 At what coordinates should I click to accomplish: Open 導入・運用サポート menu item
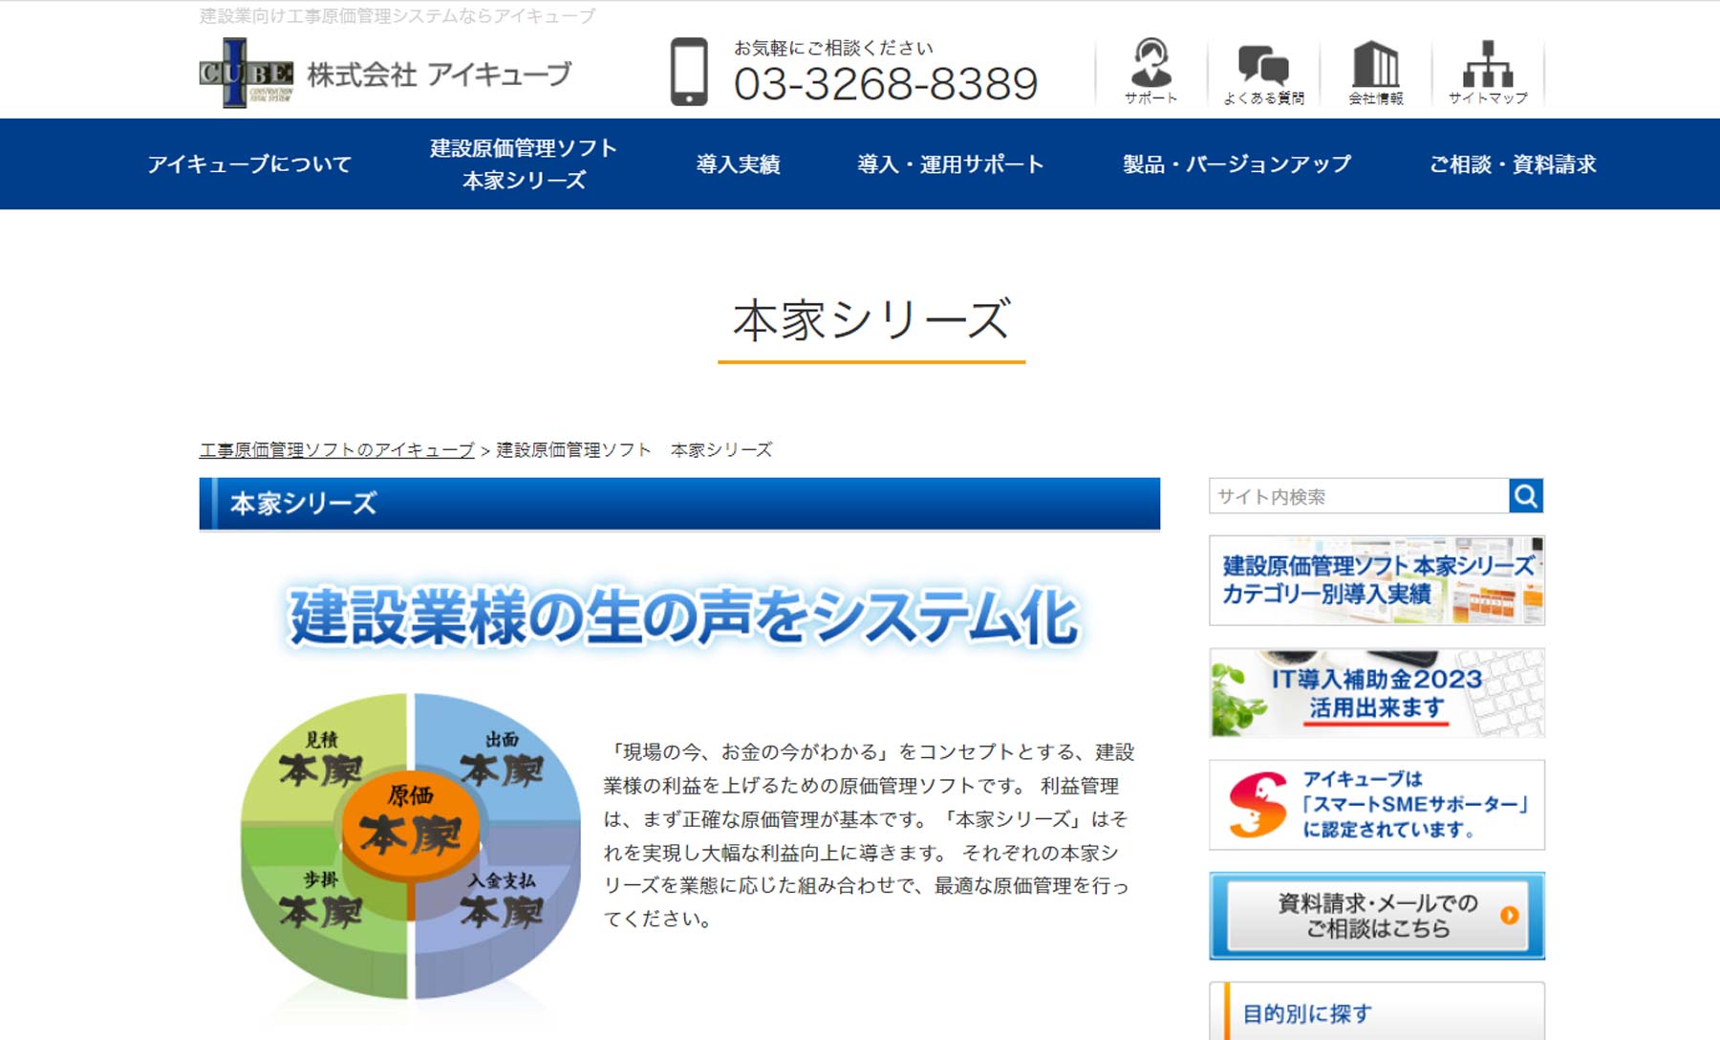(x=951, y=164)
